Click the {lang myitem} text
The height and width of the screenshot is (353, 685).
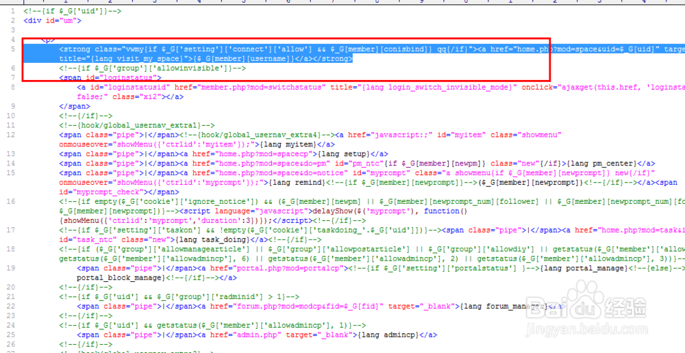[290, 144]
